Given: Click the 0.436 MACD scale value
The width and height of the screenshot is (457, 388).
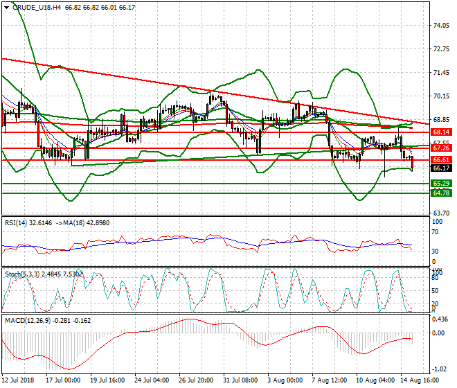Looking at the screenshot, I should pyautogui.click(x=440, y=319).
